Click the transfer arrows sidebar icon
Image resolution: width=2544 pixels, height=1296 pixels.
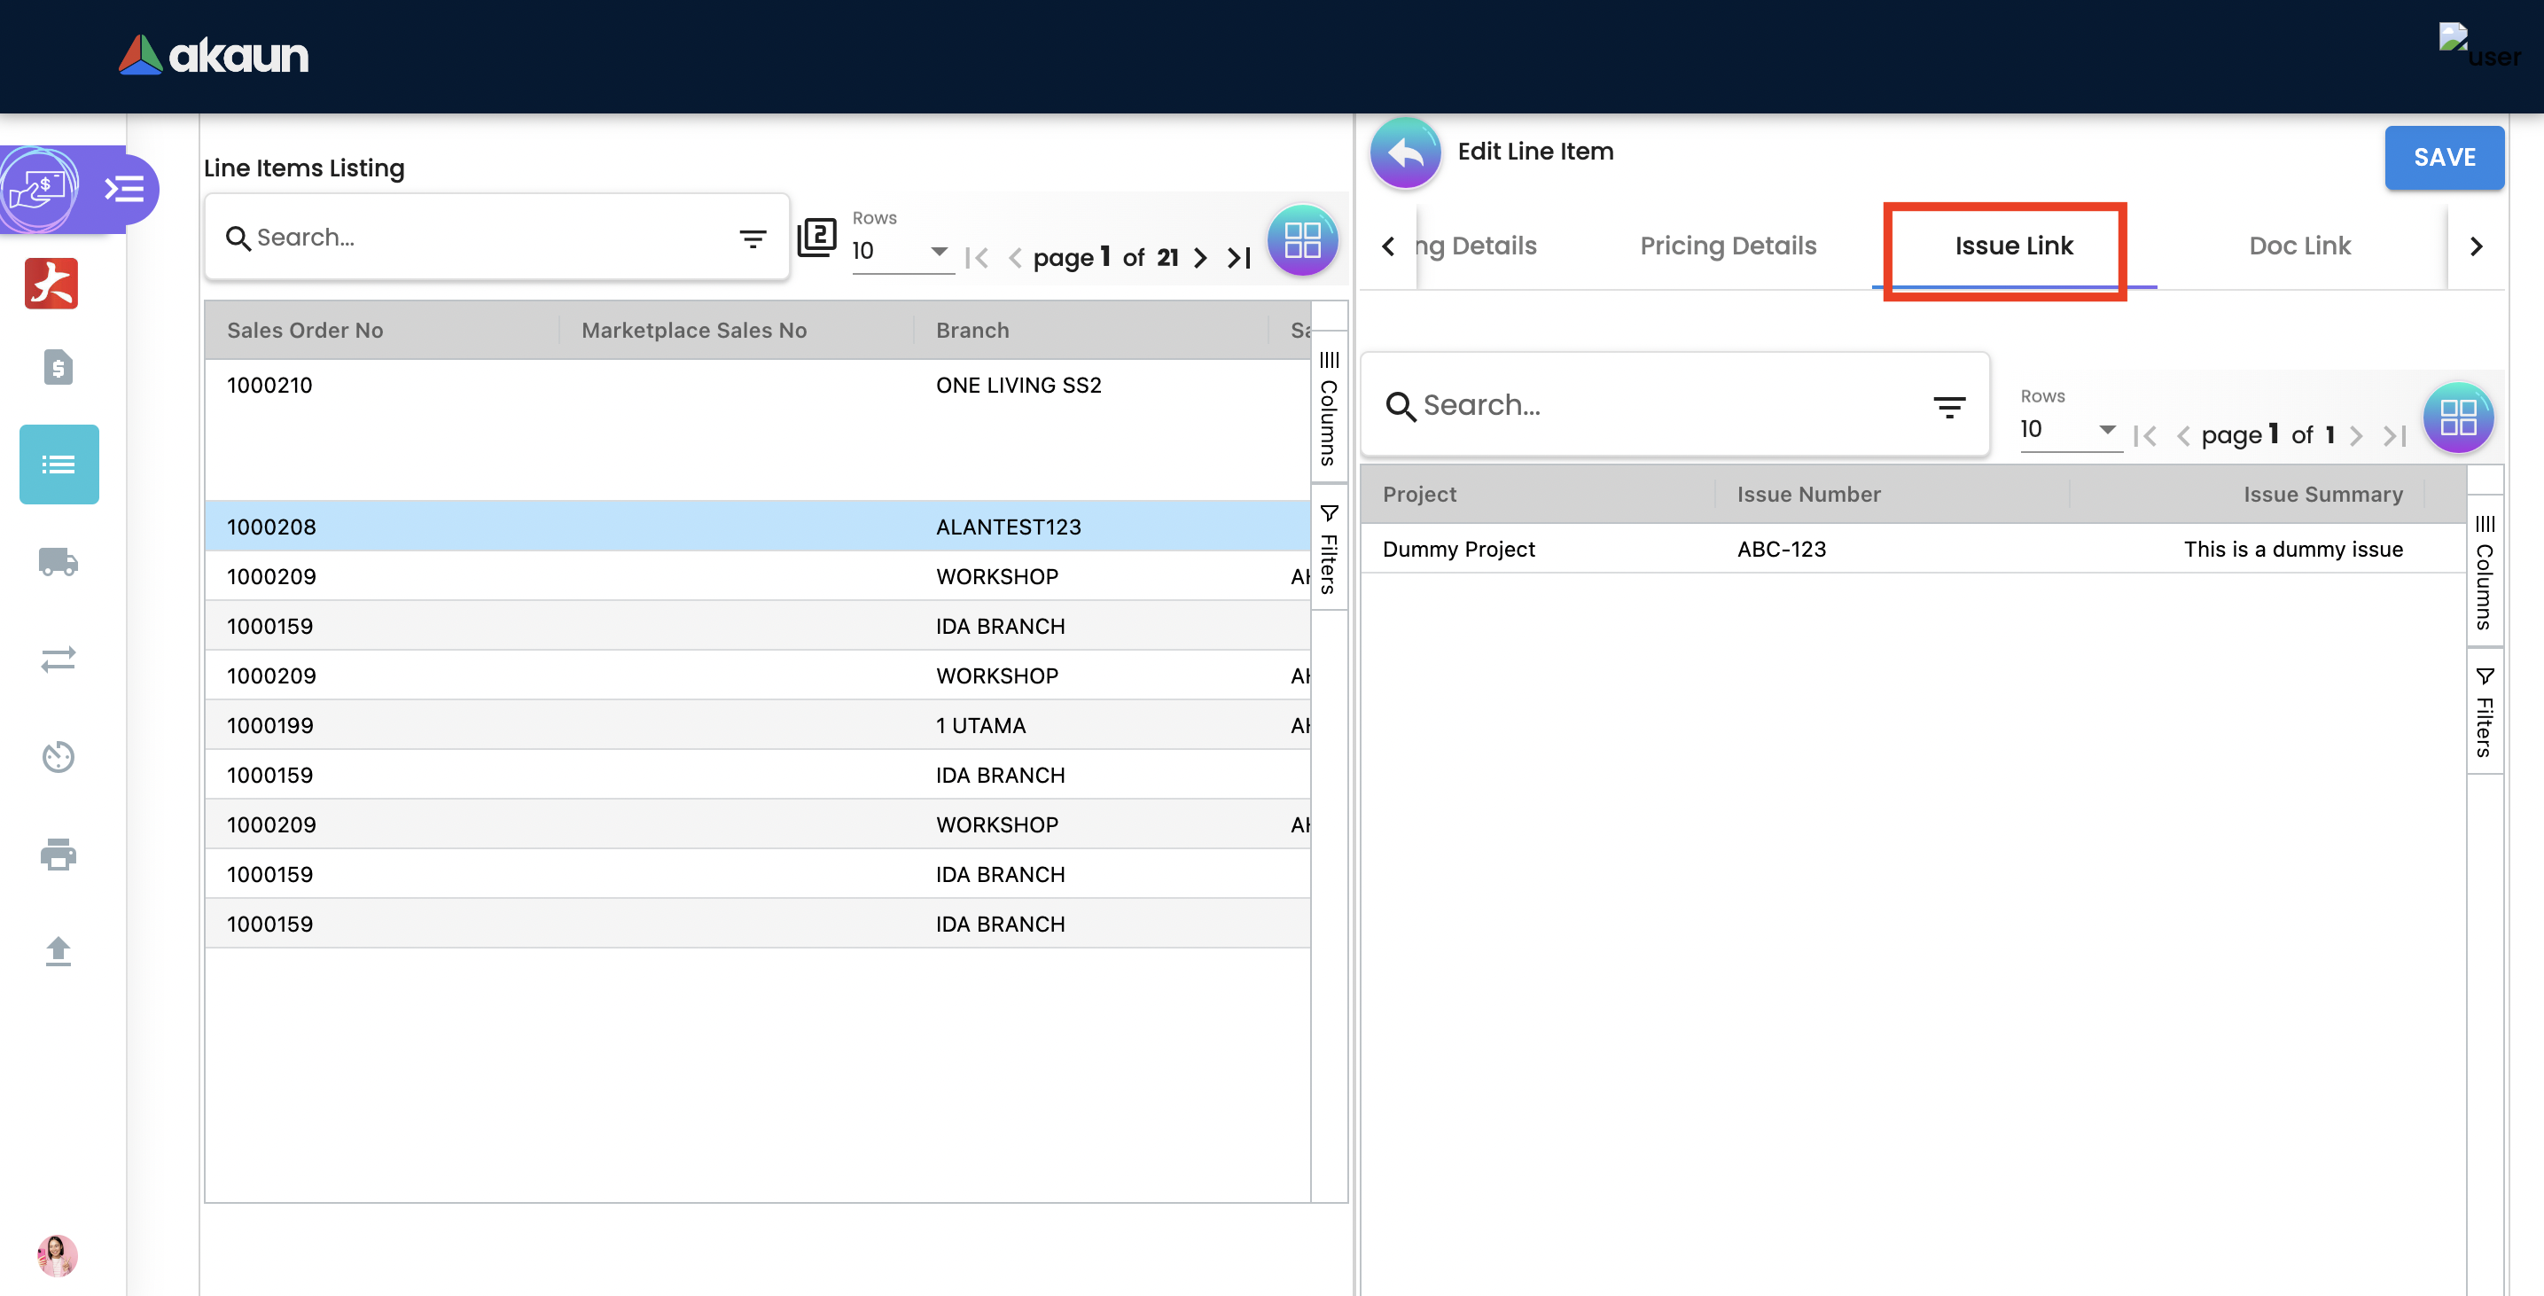point(59,659)
